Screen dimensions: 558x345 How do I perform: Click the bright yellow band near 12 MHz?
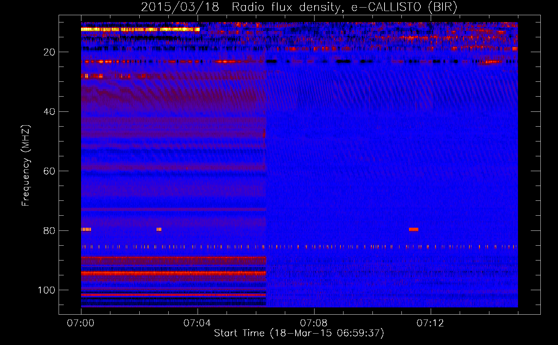point(140,29)
